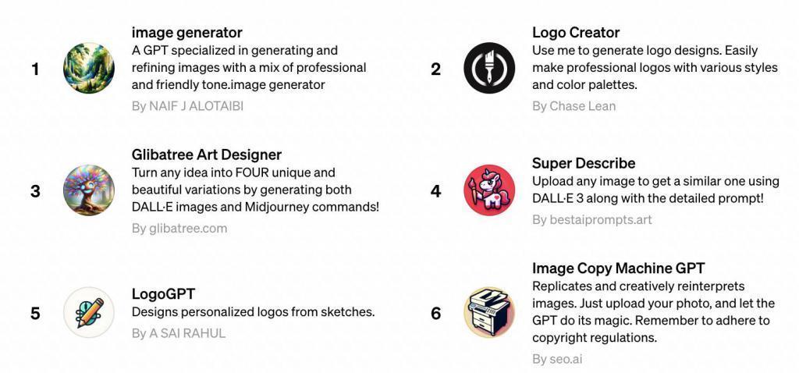The height and width of the screenshot is (373, 799).
Task: Click the LogoGPT pencil icon
Action: pyautogui.click(x=89, y=313)
